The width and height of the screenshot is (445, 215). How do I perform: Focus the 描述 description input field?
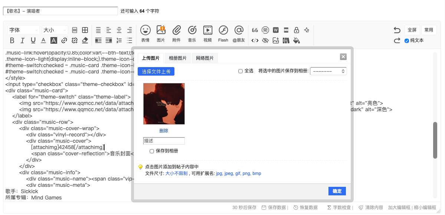point(164,141)
